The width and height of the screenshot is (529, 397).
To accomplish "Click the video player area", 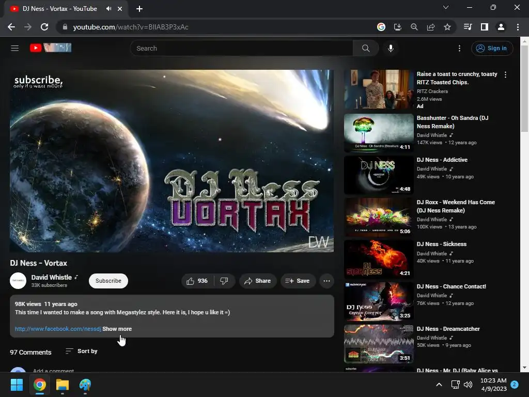I will pos(172,161).
